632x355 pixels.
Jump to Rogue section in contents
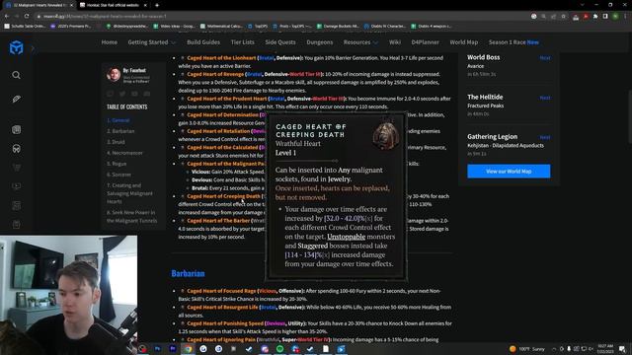point(117,164)
